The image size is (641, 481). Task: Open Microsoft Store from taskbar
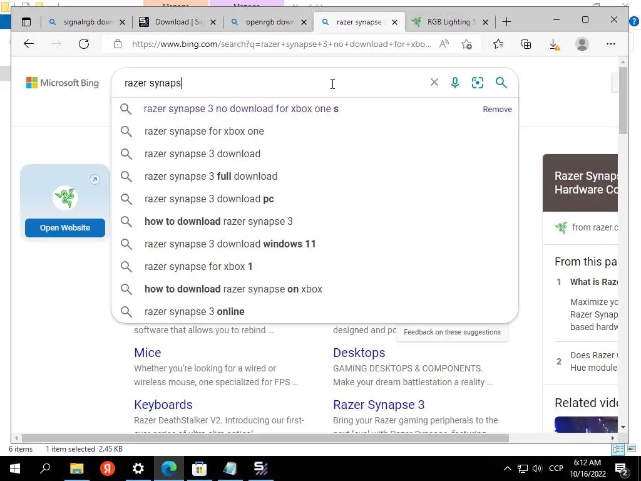pos(199,468)
